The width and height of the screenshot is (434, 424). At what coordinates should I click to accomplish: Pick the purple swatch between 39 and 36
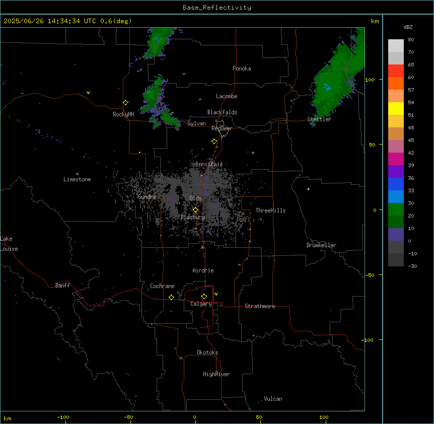(x=396, y=172)
